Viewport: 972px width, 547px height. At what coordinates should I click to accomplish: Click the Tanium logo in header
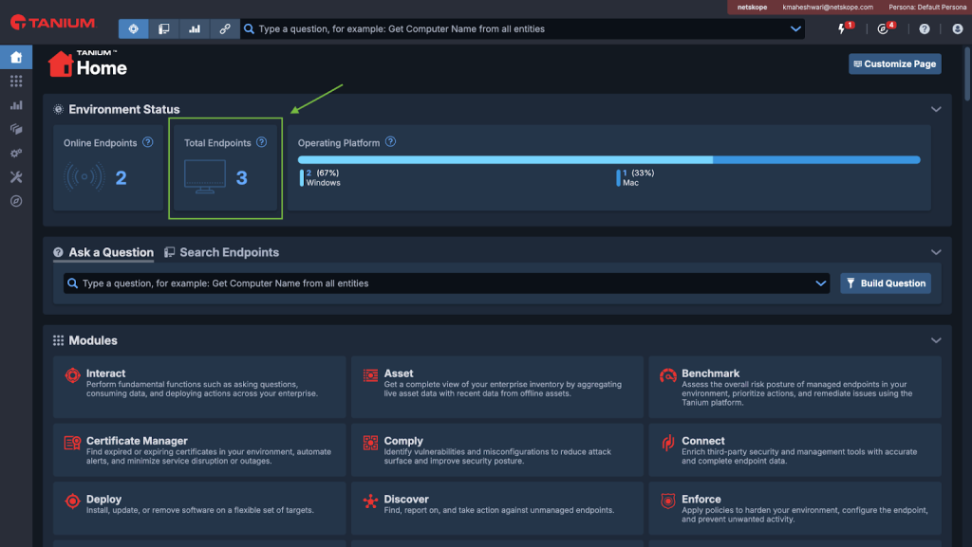click(53, 22)
